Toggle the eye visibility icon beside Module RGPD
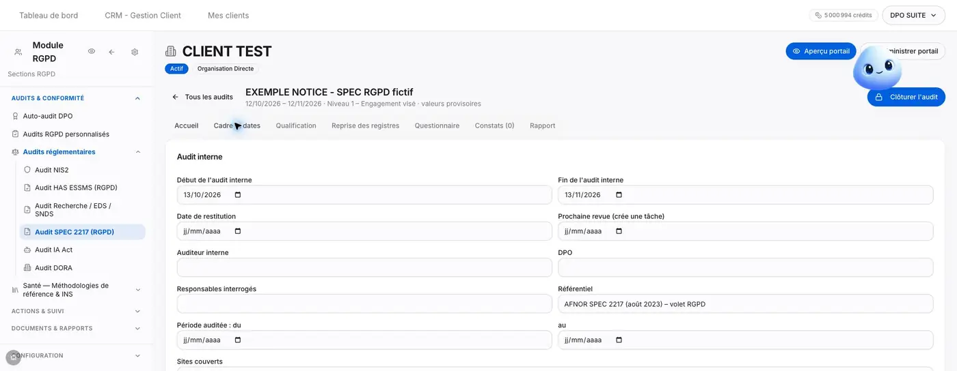Viewport: 957px width, 371px height. click(x=92, y=51)
